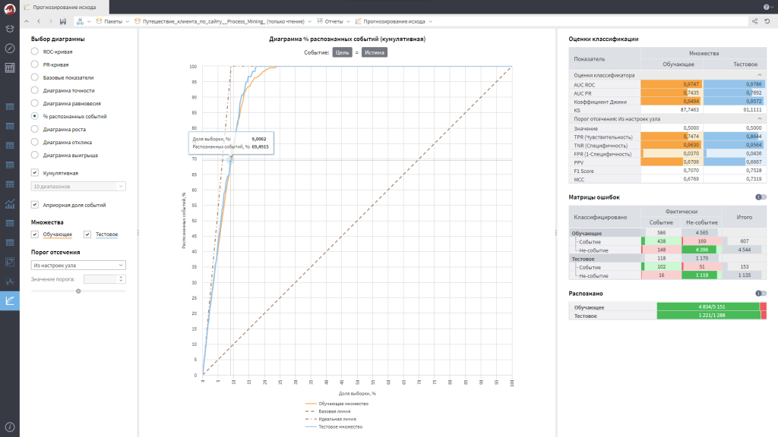Click confusion matrix cell 4 396
This screenshot has height=437, width=778.
(x=701, y=250)
